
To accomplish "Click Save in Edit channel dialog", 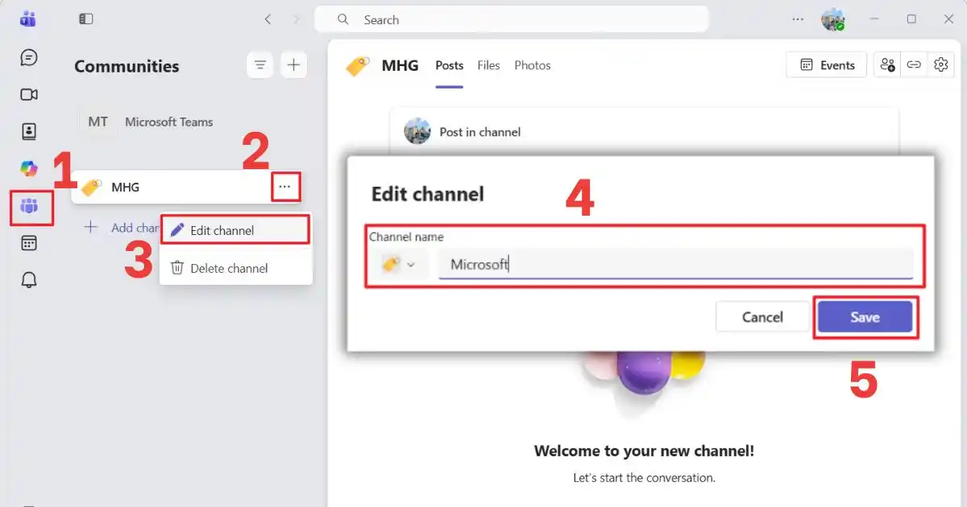I will click(865, 317).
